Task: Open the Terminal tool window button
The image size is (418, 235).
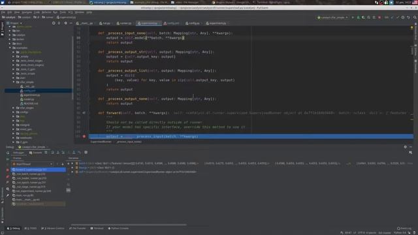Action: click(x=97, y=228)
